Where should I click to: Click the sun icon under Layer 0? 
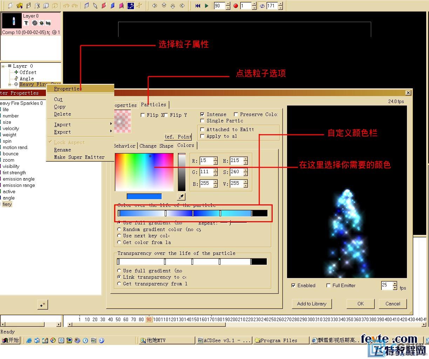coord(41,23)
